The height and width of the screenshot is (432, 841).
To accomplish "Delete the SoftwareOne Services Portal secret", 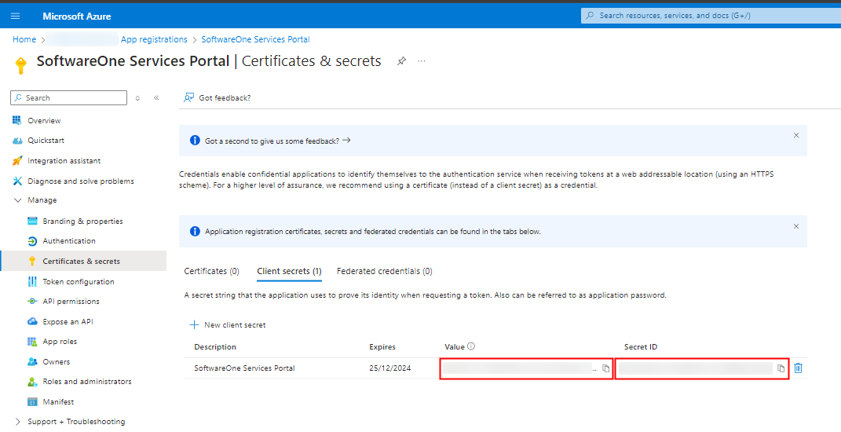I will [798, 368].
